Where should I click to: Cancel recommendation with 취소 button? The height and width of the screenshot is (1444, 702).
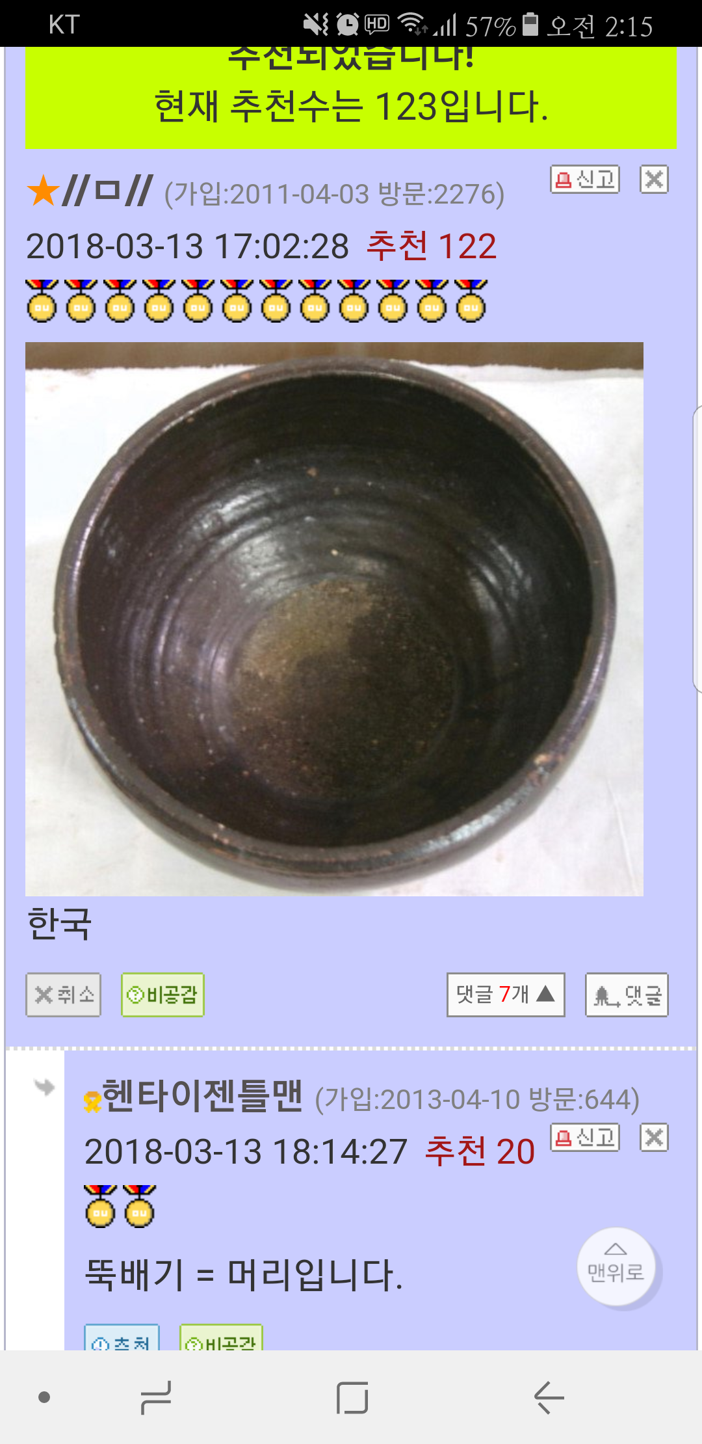click(63, 995)
